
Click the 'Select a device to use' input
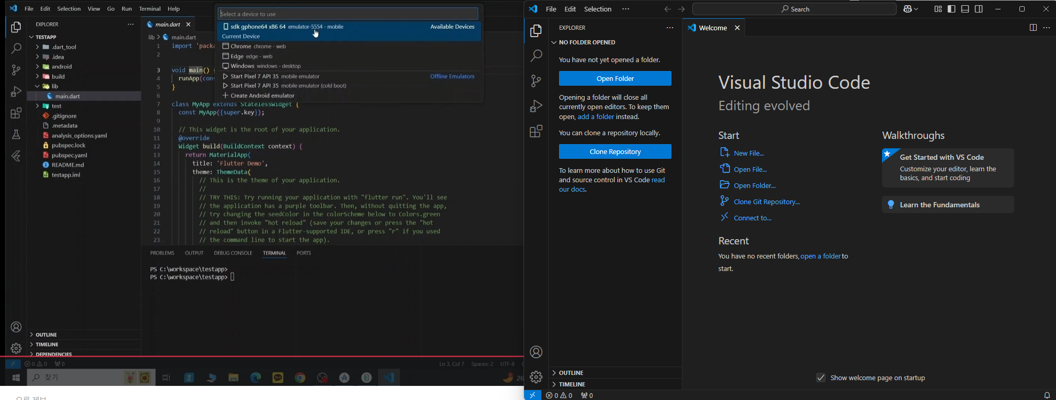coord(348,14)
